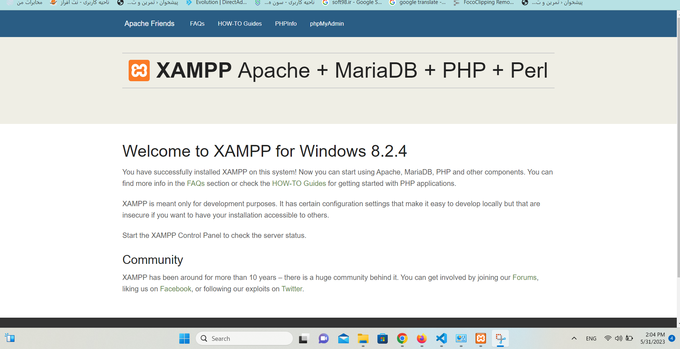Switch to Firefox on the taskbar
This screenshot has width=680, height=349.
coord(422,338)
